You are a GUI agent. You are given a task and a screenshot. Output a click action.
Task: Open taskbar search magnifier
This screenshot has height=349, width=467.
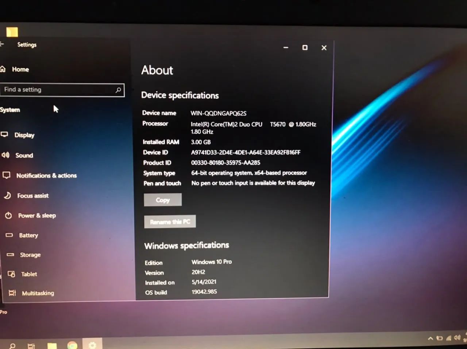(x=12, y=346)
